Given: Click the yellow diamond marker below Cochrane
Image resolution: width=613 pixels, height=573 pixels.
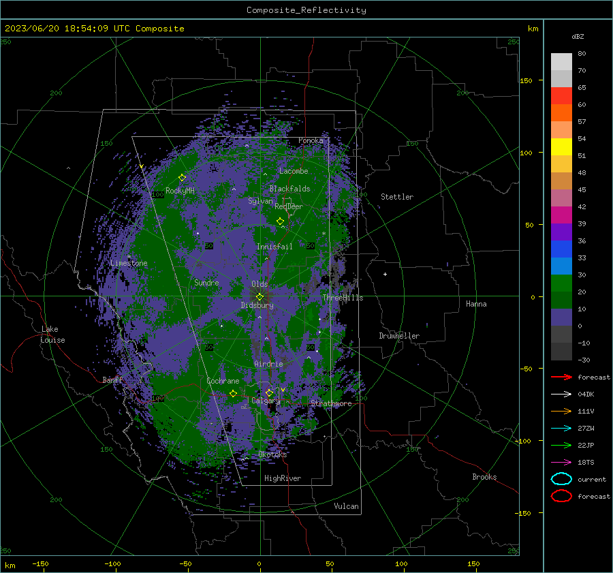Looking at the screenshot, I should (x=234, y=393).
